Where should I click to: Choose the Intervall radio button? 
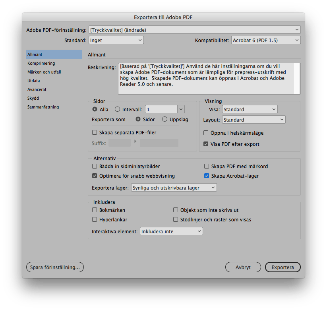118,109
